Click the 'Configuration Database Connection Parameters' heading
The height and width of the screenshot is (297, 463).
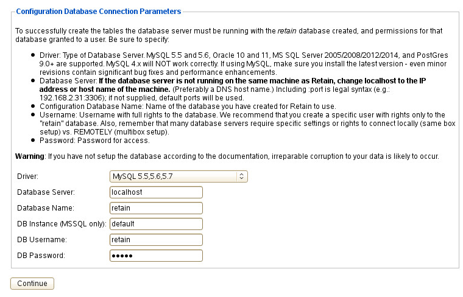(98, 12)
